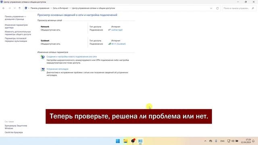Select the 'Guideset' network name

tap(45, 41)
